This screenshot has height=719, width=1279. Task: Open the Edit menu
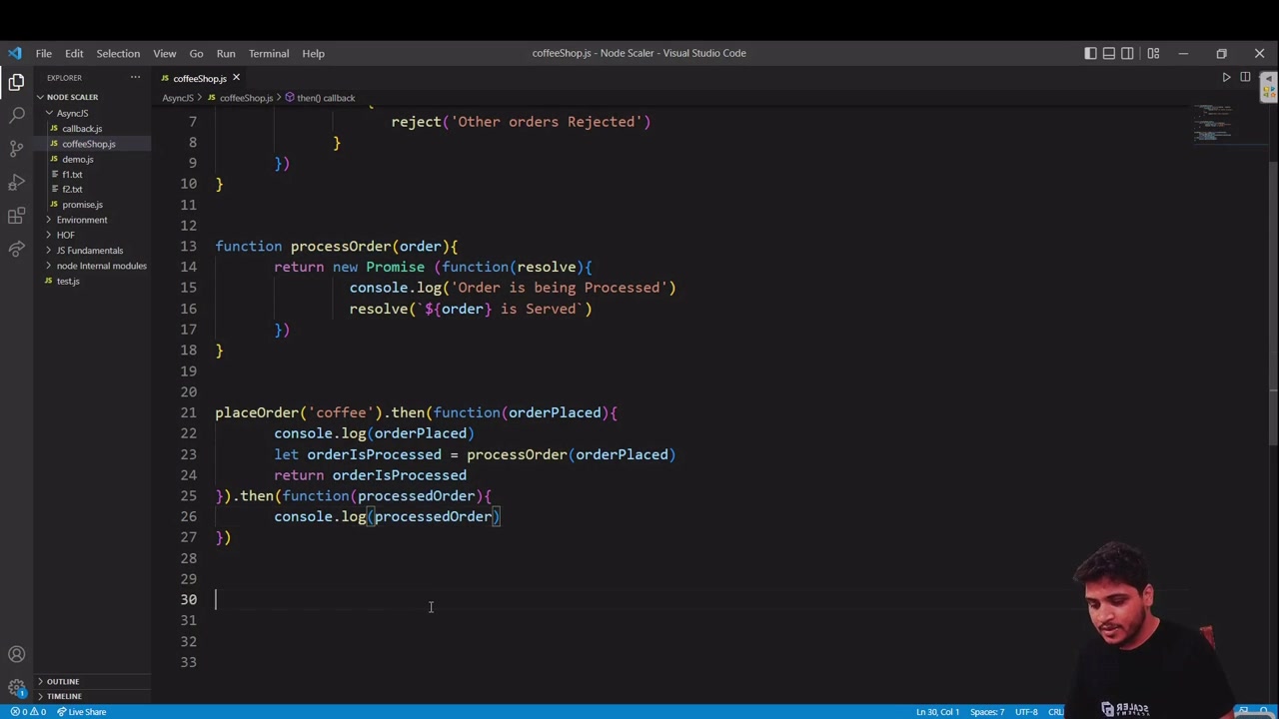pyautogui.click(x=74, y=53)
